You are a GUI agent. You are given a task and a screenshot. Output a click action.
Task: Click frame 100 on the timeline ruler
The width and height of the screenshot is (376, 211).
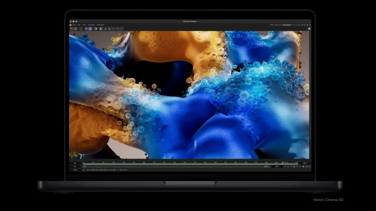(x=184, y=162)
